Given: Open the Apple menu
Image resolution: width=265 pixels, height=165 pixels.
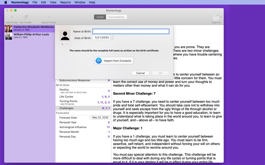Looking at the screenshot, I should pyautogui.click(x=6, y=2).
